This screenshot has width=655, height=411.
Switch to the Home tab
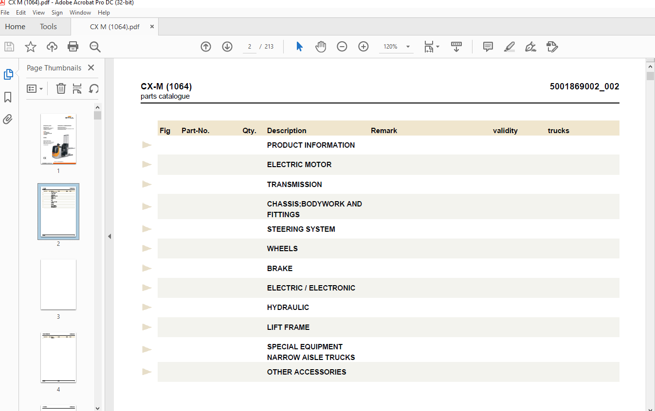[15, 27]
